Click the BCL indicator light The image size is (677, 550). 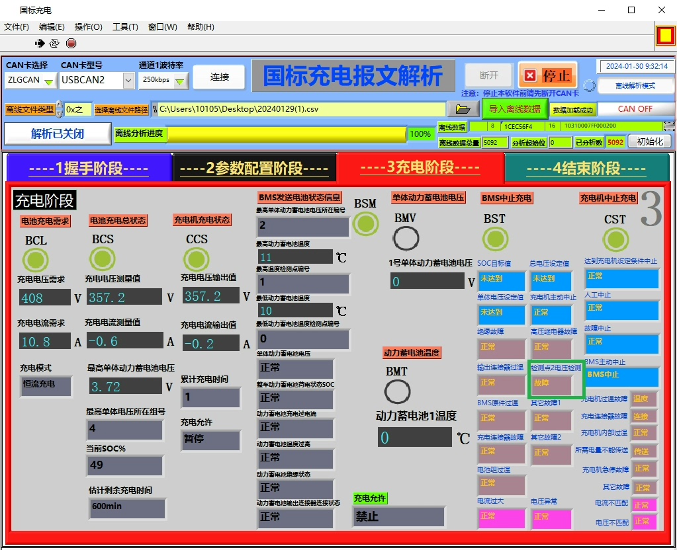[x=36, y=260]
